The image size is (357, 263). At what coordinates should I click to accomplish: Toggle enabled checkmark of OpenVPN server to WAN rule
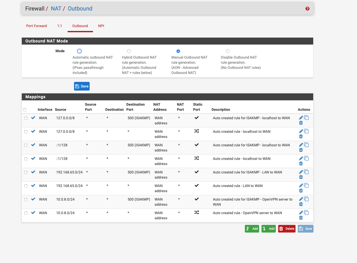(x=33, y=213)
